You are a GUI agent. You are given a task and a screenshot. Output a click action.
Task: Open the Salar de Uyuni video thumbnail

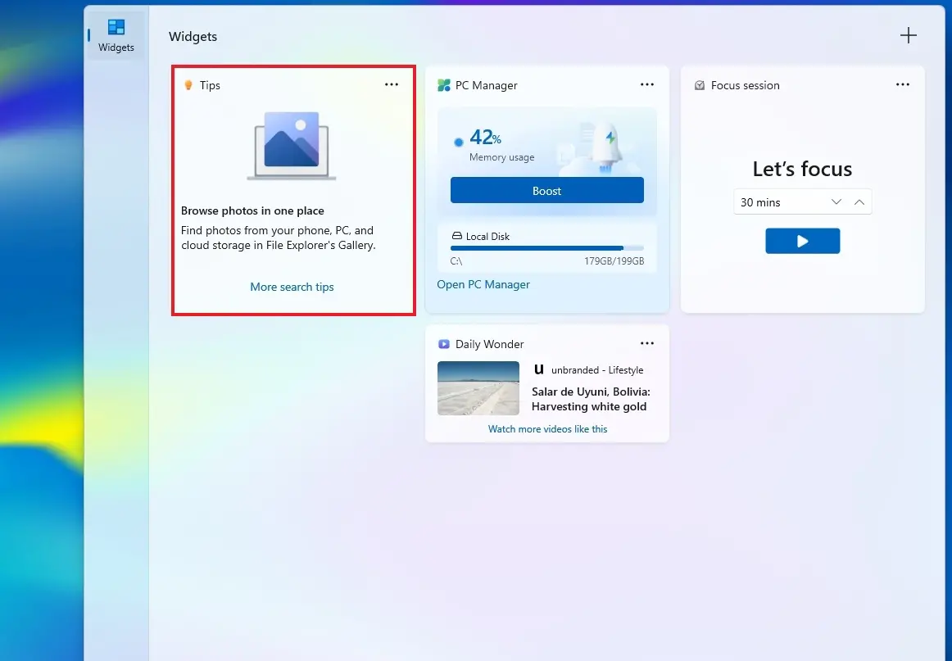[478, 388]
